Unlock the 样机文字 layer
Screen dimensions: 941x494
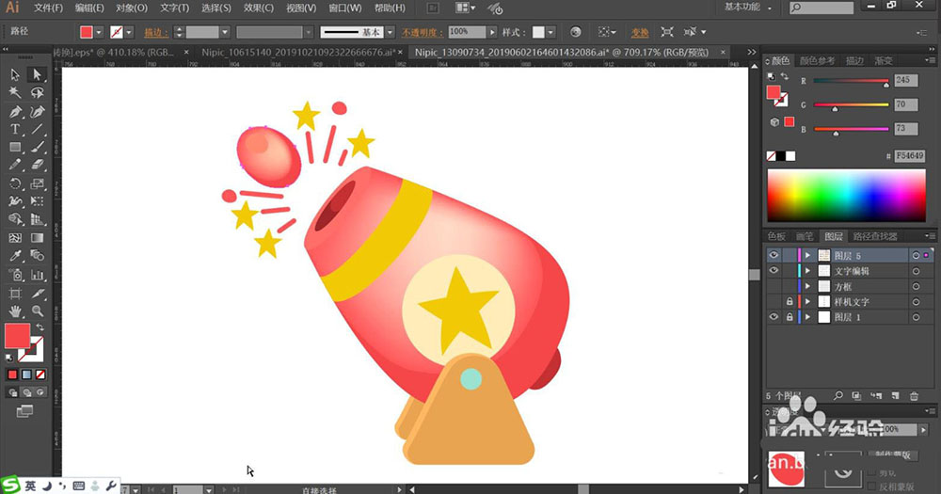pos(789,301)
